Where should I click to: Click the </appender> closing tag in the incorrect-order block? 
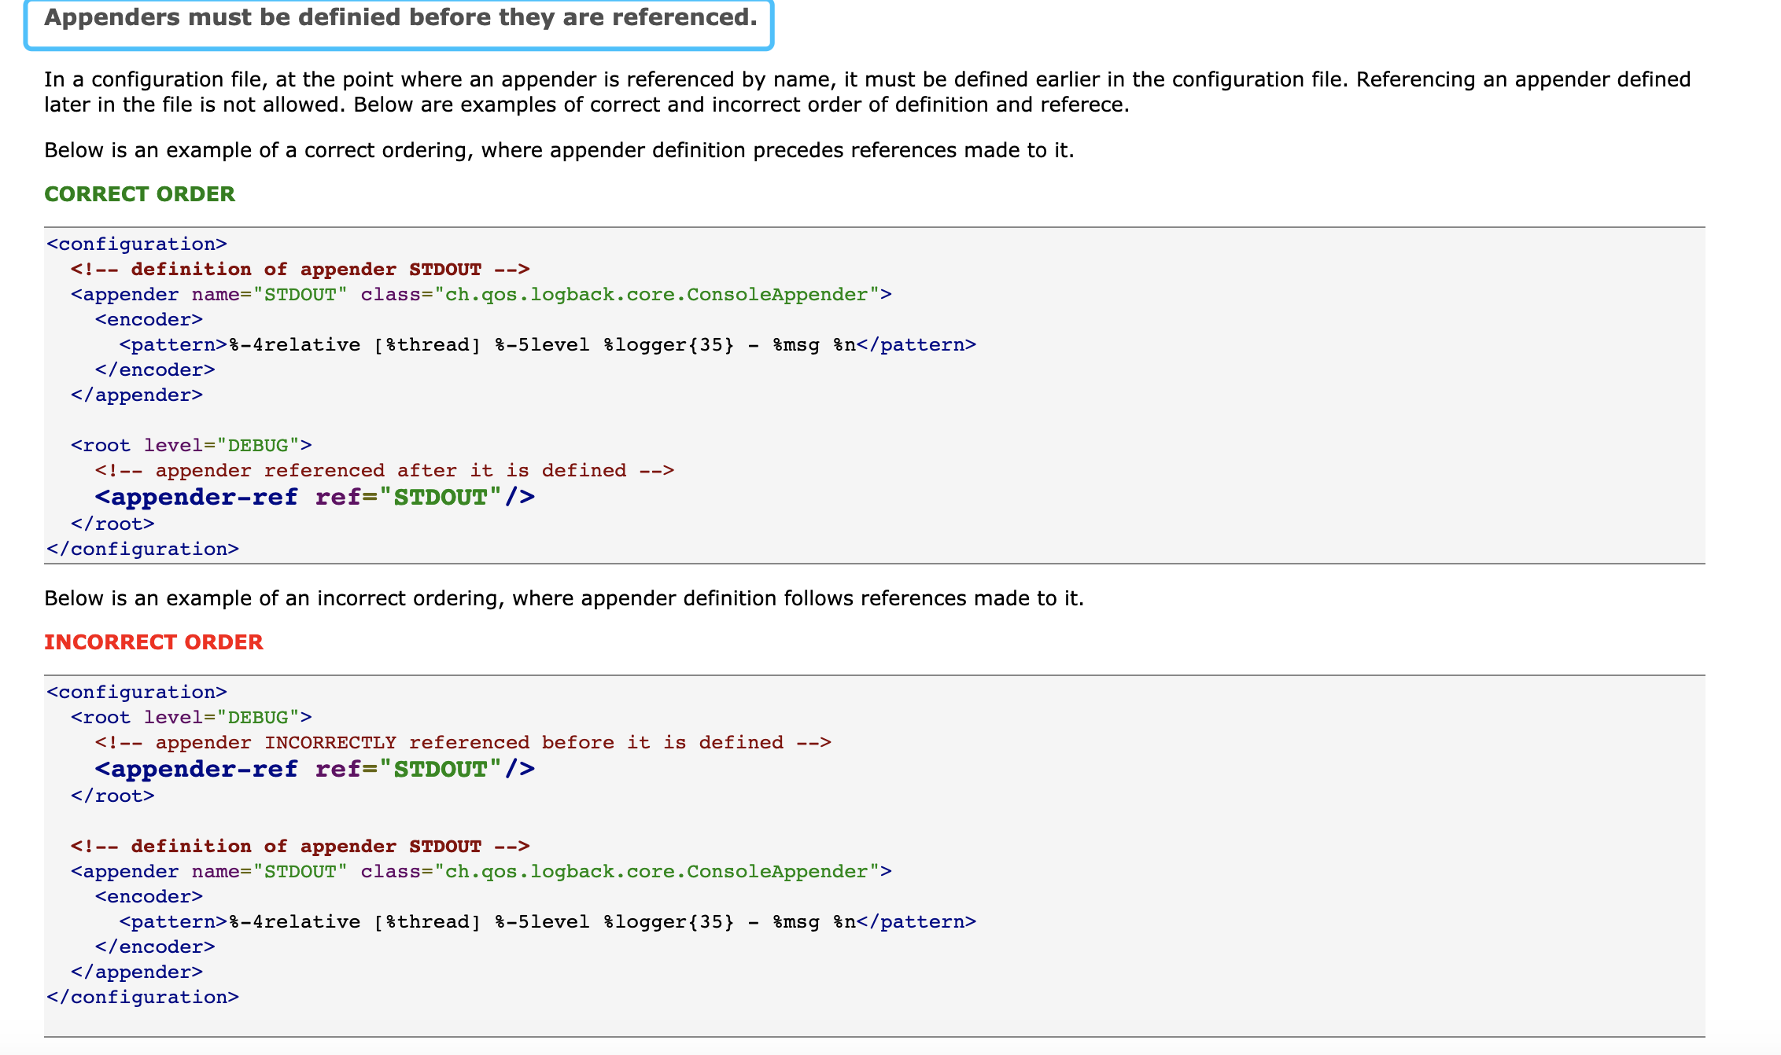pos(137,972)
